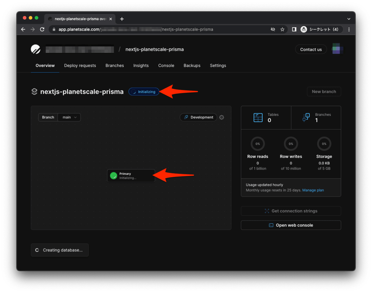Click the Contact us button

pyautogui.click(x=311, y=49)
